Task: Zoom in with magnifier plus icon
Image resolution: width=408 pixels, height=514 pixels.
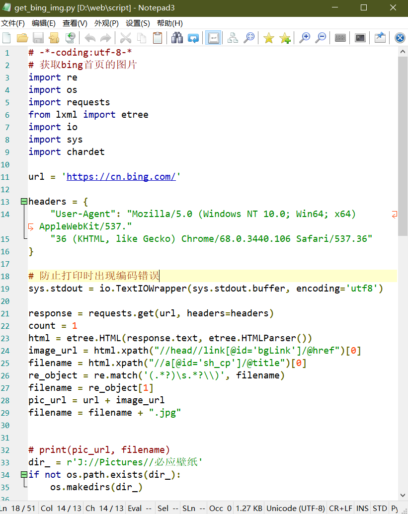Action: [305, 38]
